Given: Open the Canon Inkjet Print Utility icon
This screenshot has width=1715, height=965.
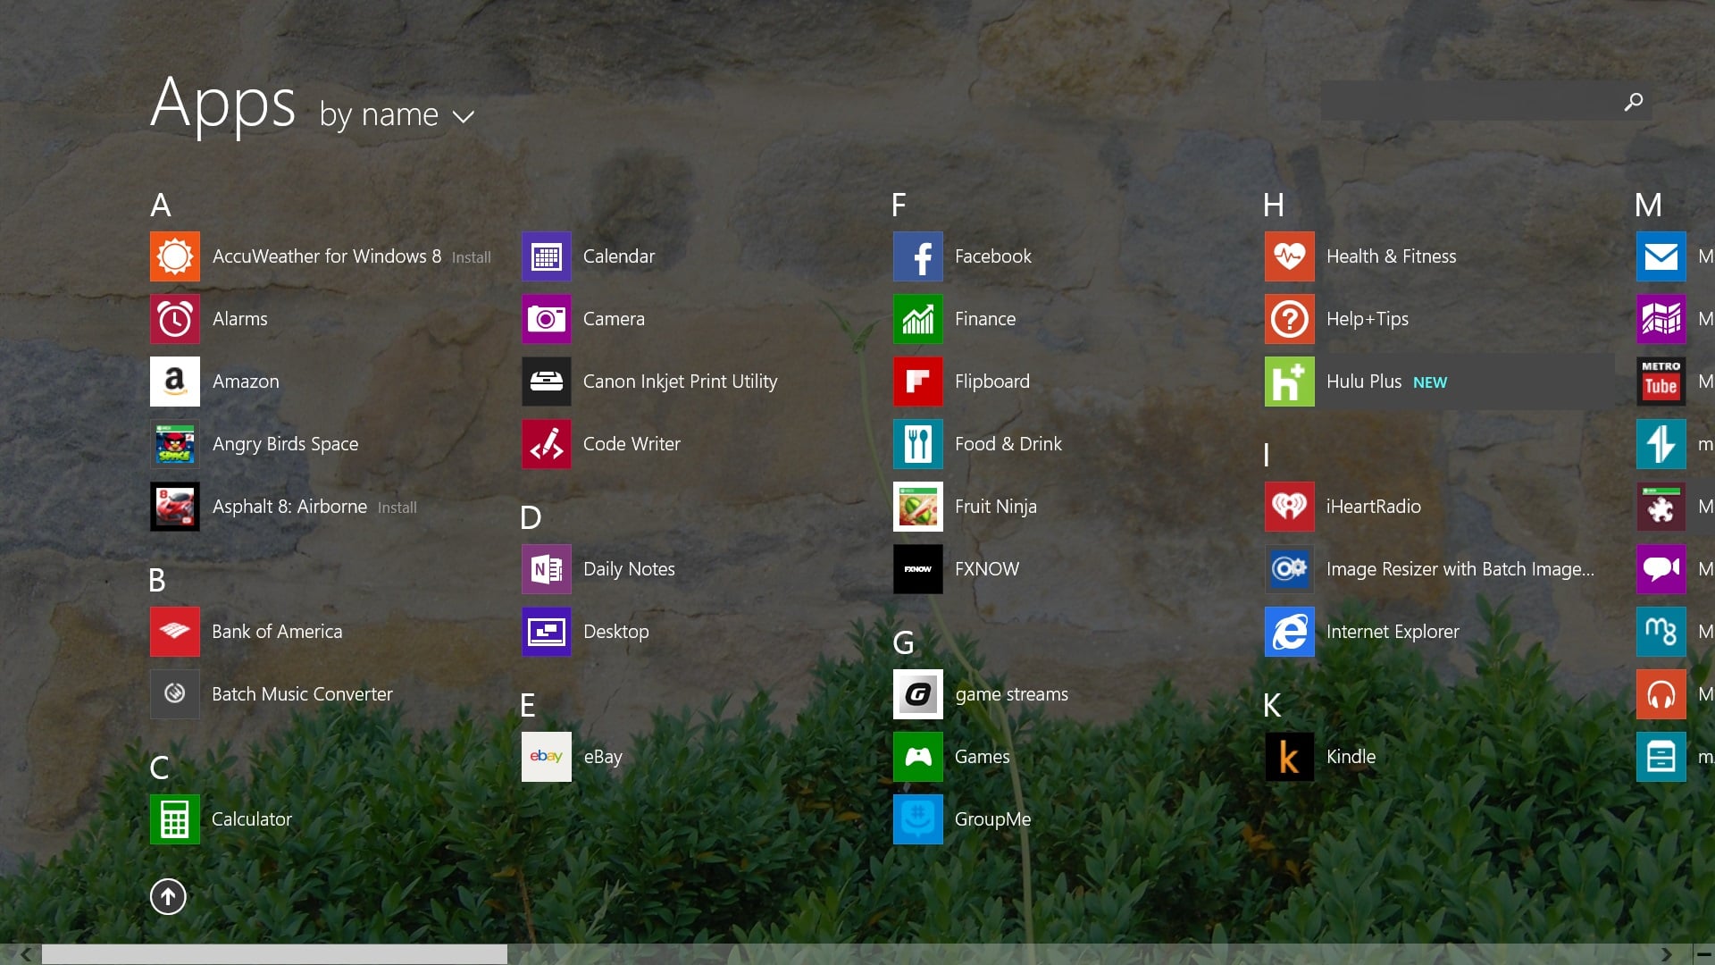Looking at the screenshot, I should pyautogui.click(x=547, y=382).
